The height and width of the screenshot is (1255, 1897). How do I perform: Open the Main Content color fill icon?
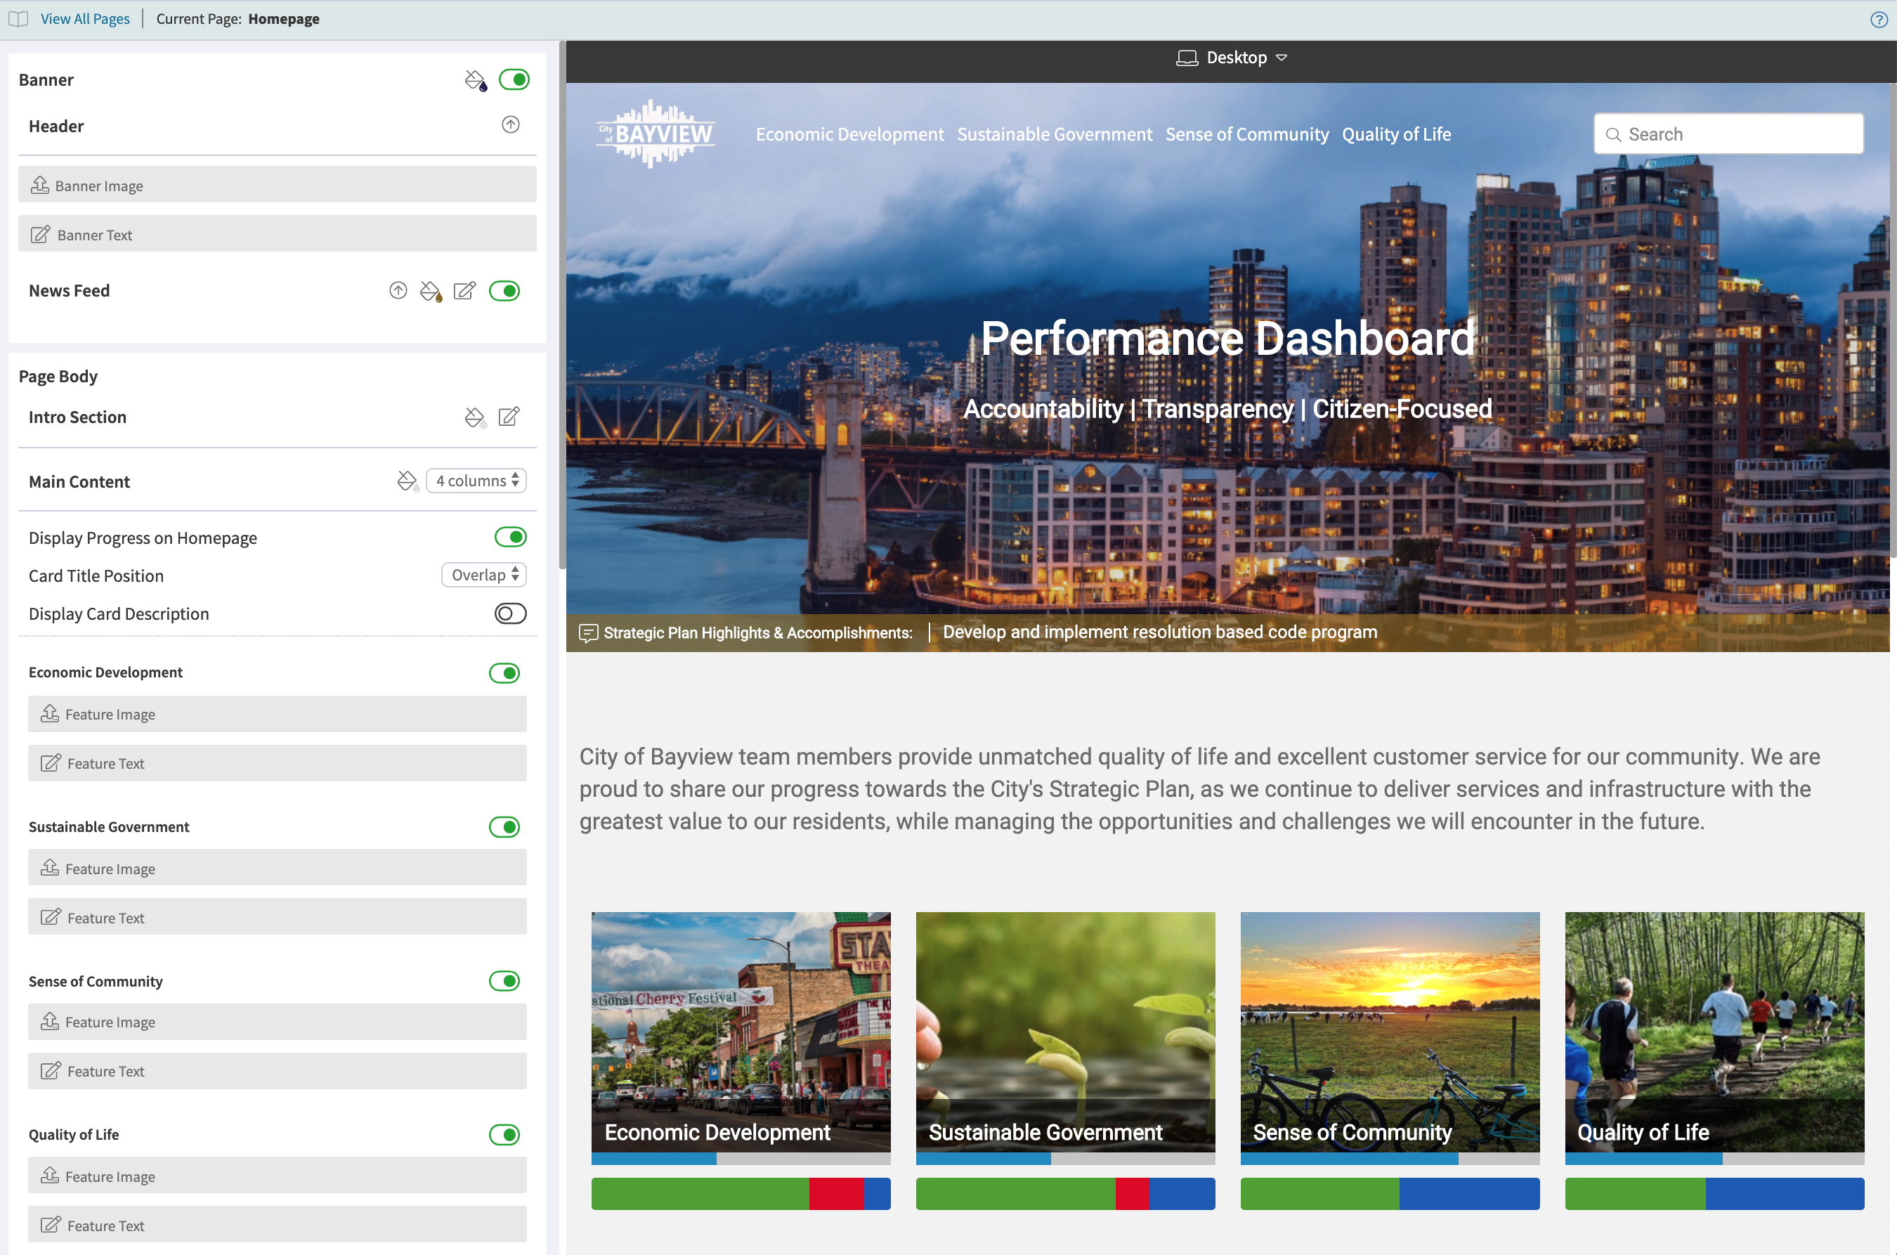tap(408, 481)
